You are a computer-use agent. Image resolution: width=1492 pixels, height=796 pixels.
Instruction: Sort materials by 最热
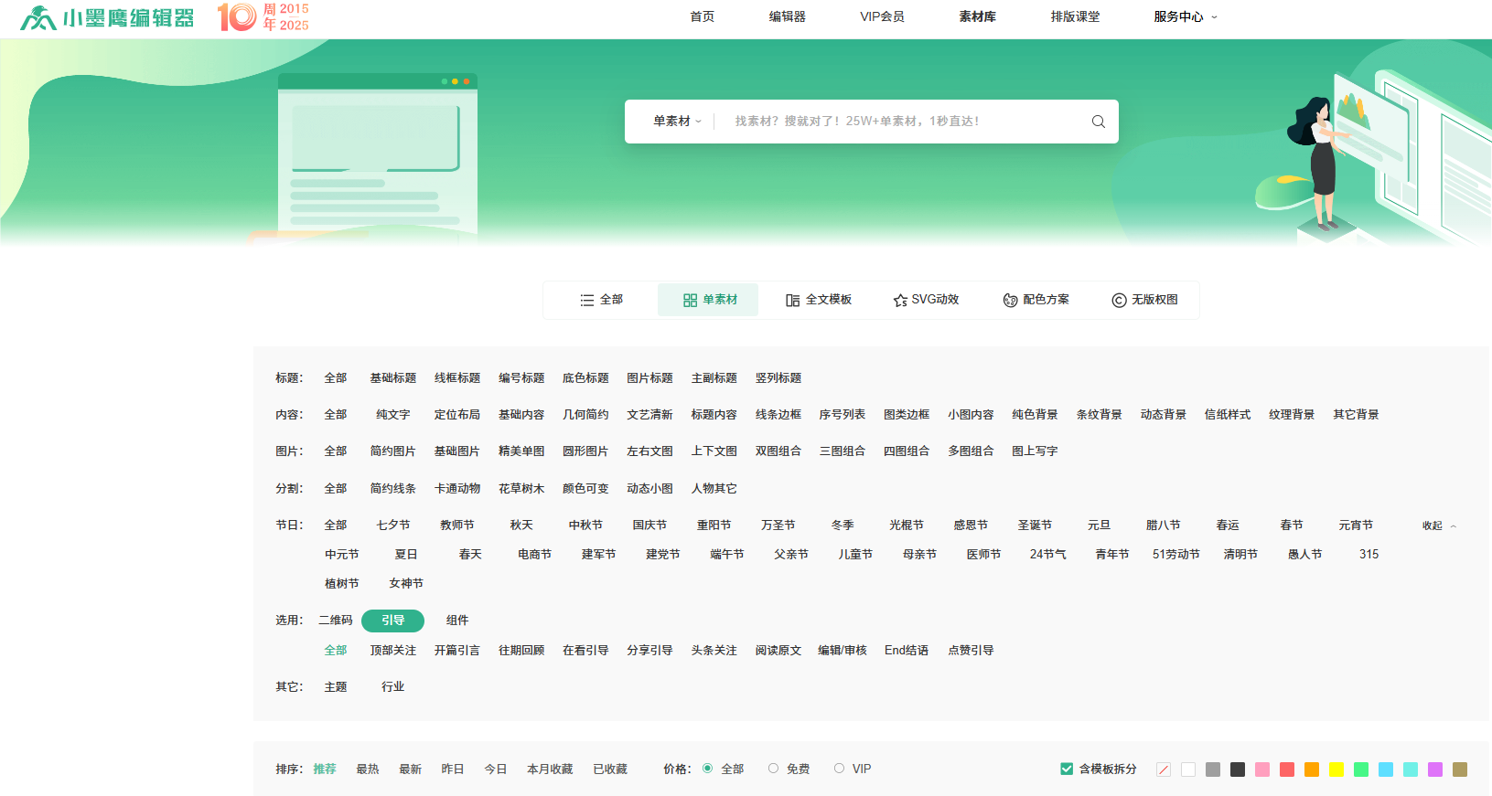pyautogui.click(x=367, y=769)
